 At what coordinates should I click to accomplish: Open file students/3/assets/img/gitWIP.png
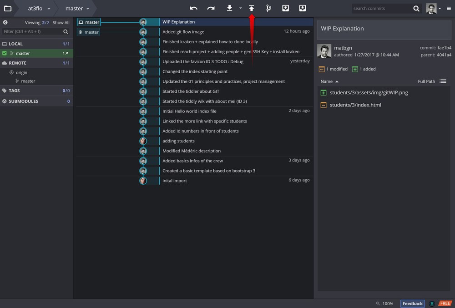coord(369,92)
